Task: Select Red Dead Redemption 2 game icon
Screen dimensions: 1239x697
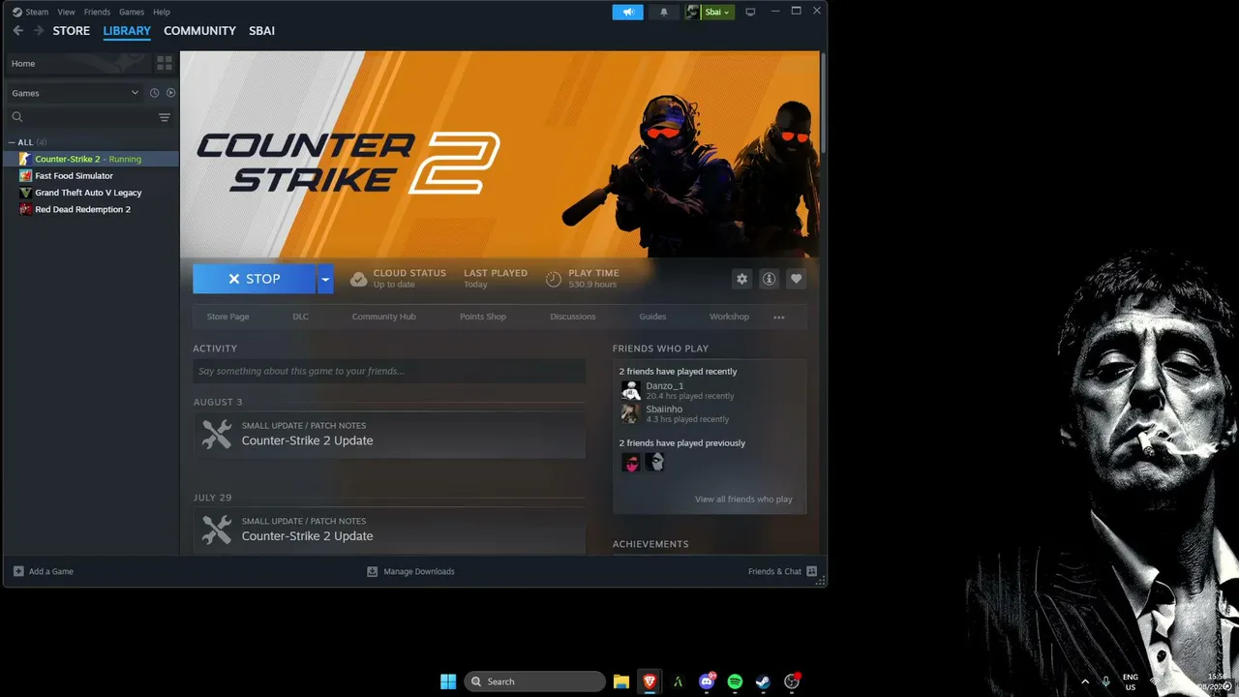Action: (26, 209)
